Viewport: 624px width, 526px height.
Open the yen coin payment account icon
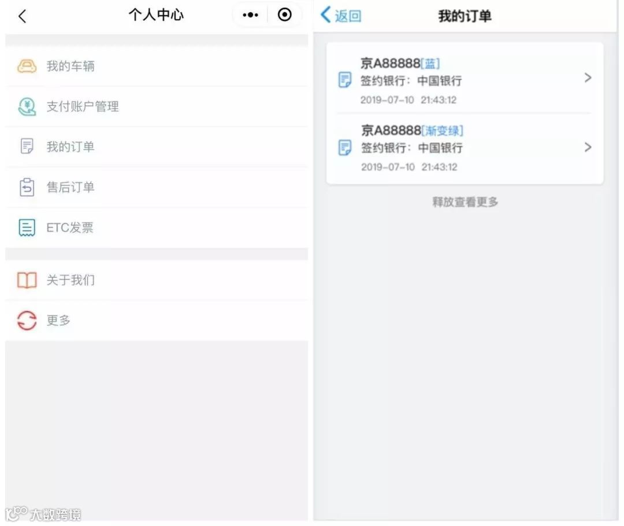click(27, 107)
